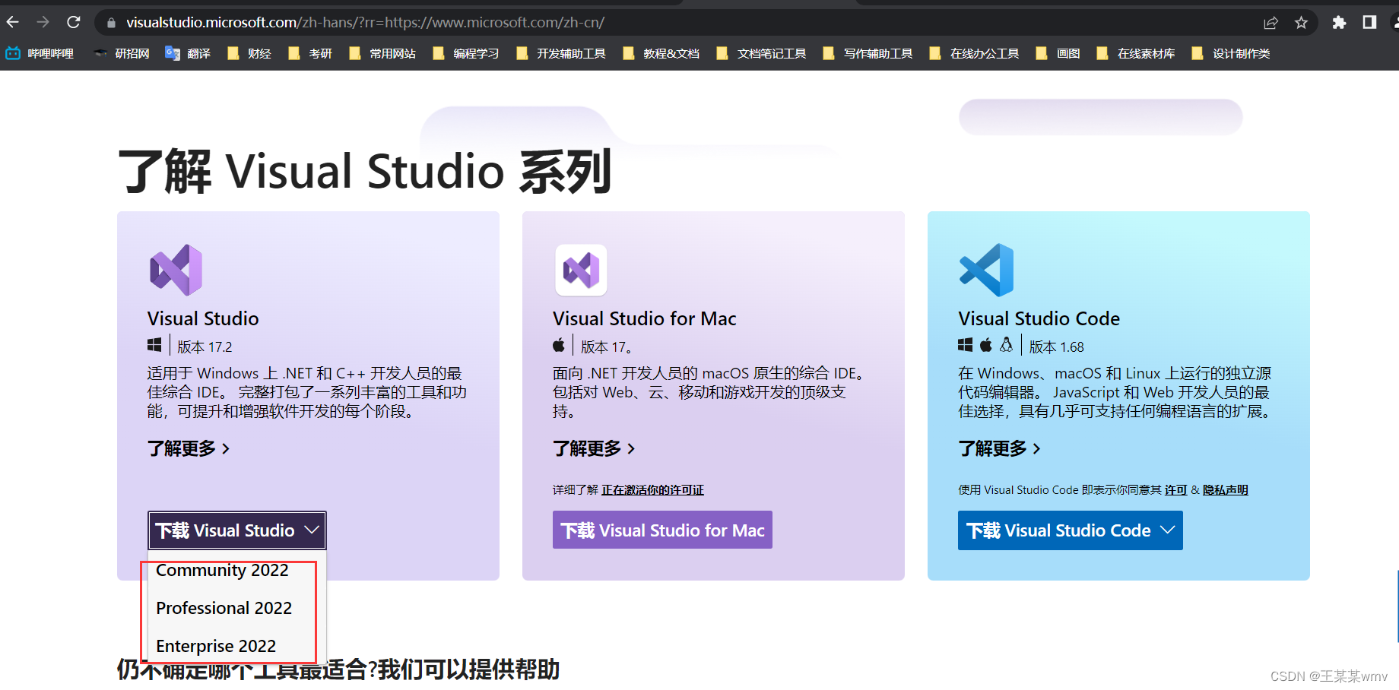Click the 版本 1.68 text
This screenshot has width=1399, height=690.
tap(1057, 347)
